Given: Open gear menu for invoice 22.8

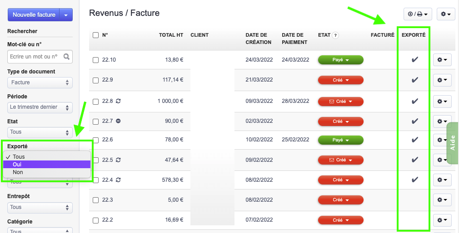Looking at the screenshot, I should coord(442,102).
